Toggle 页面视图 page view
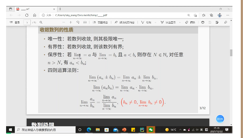Image resolution: width=243 pixels, height=138 pixels. 100,22
